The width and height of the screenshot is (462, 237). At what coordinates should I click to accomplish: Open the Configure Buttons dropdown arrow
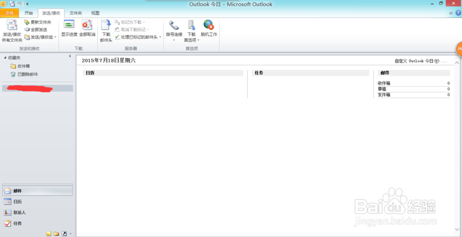(x=70, y=234)
